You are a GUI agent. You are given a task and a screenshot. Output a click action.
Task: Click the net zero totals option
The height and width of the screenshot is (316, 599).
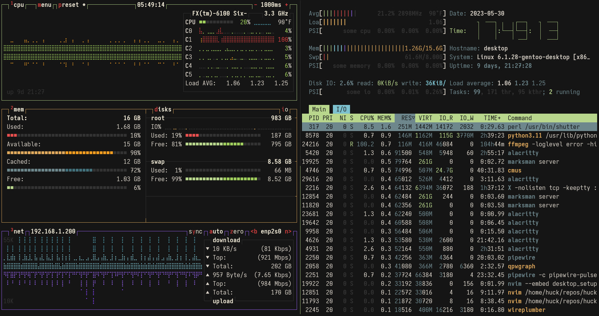[236, 231]
